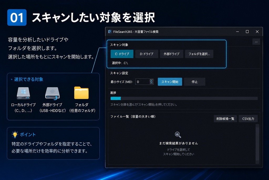Image resolution: width=269 pixels, height=180 pixels.
Task: Minimize the FileSearch365 window
Action: 237,32
